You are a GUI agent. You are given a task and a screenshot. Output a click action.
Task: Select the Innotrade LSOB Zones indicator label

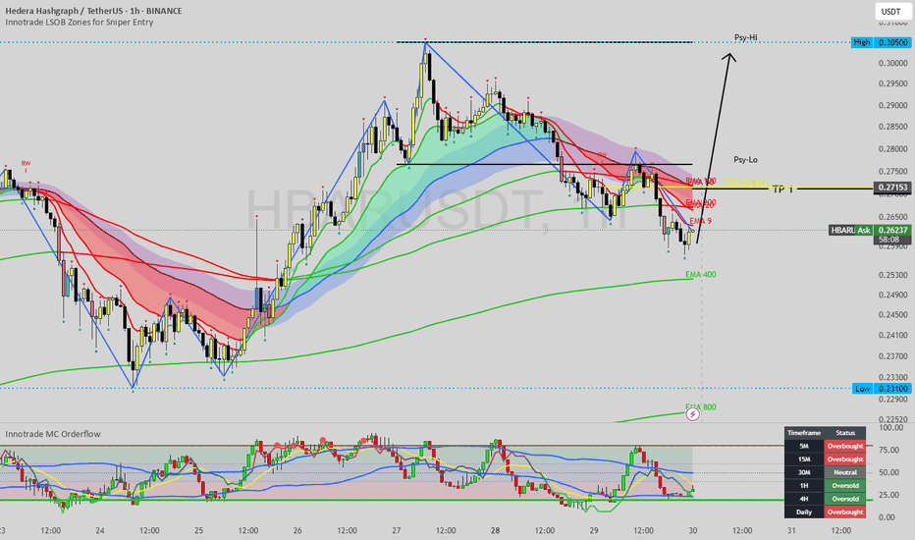point(80,23)
